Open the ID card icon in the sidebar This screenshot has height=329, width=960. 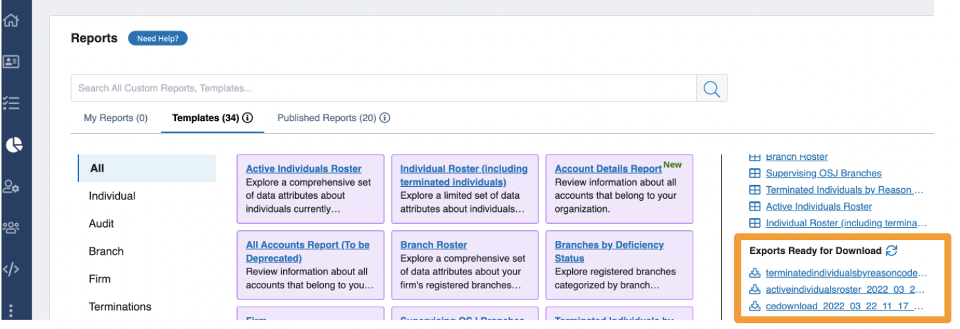pos(11,62)
